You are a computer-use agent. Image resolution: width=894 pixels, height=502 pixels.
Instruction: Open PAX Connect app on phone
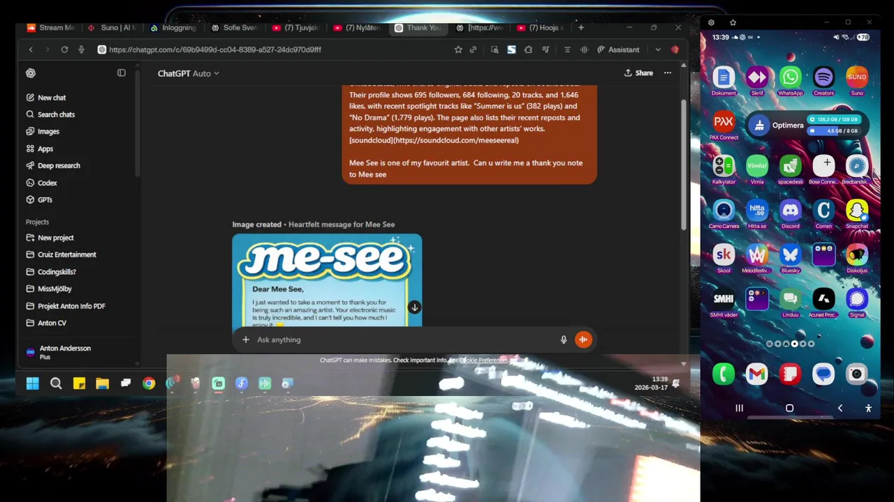(x=724, y=125)
